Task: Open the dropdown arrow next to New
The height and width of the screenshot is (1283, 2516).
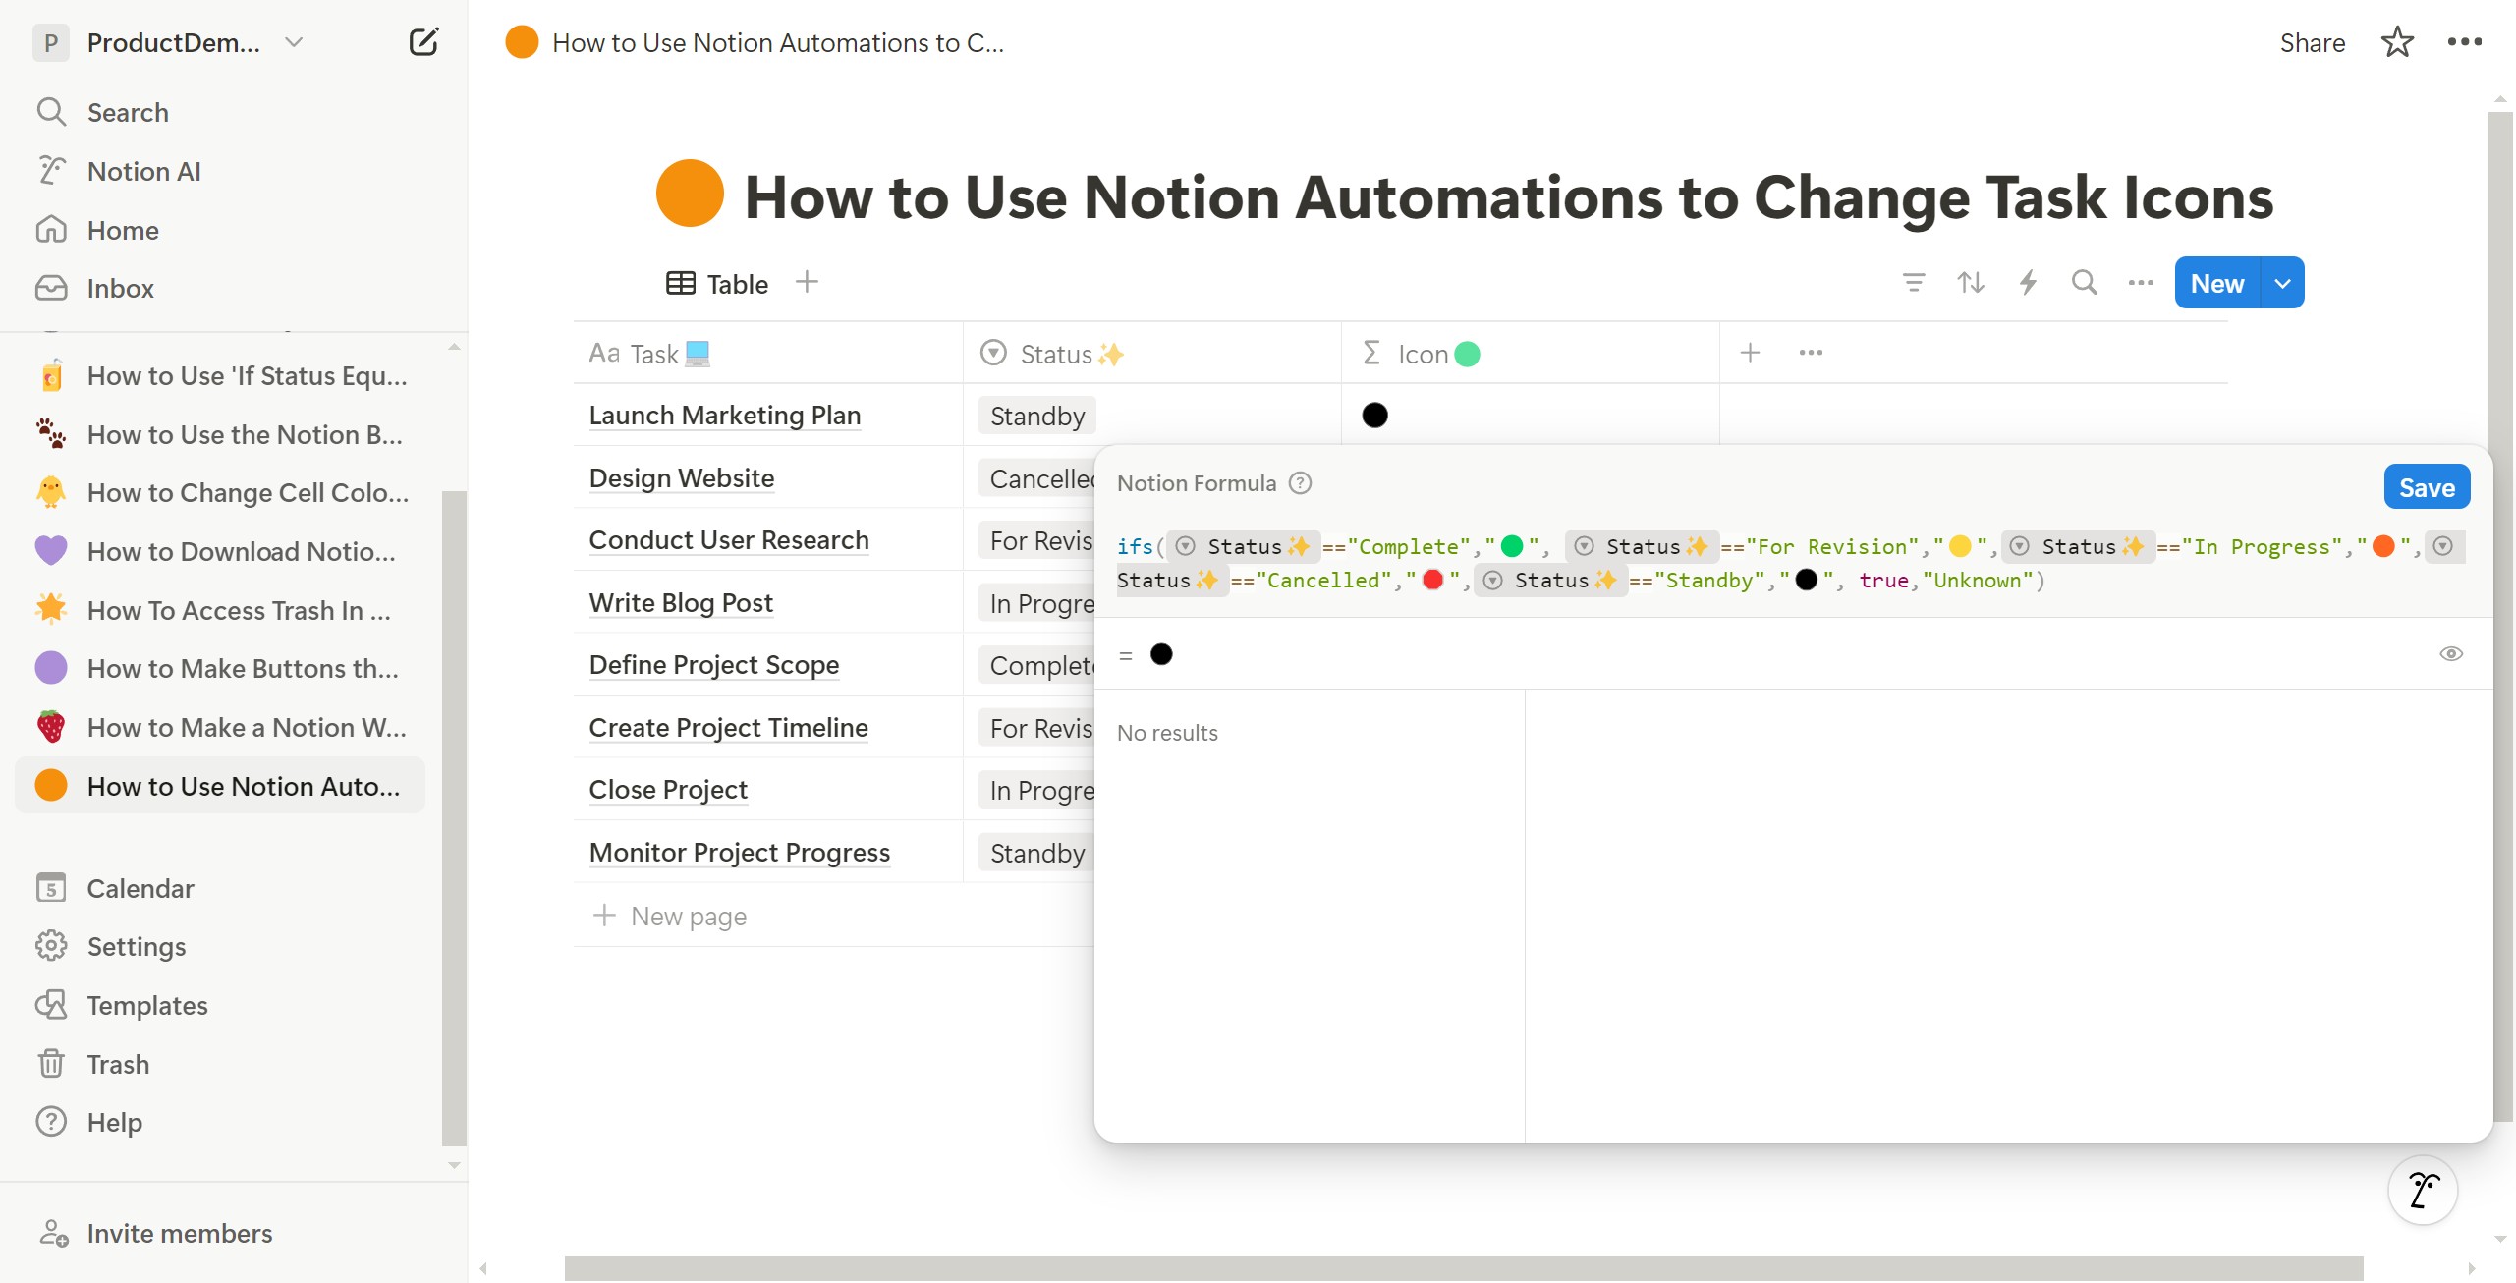Action: [2282, 283]
